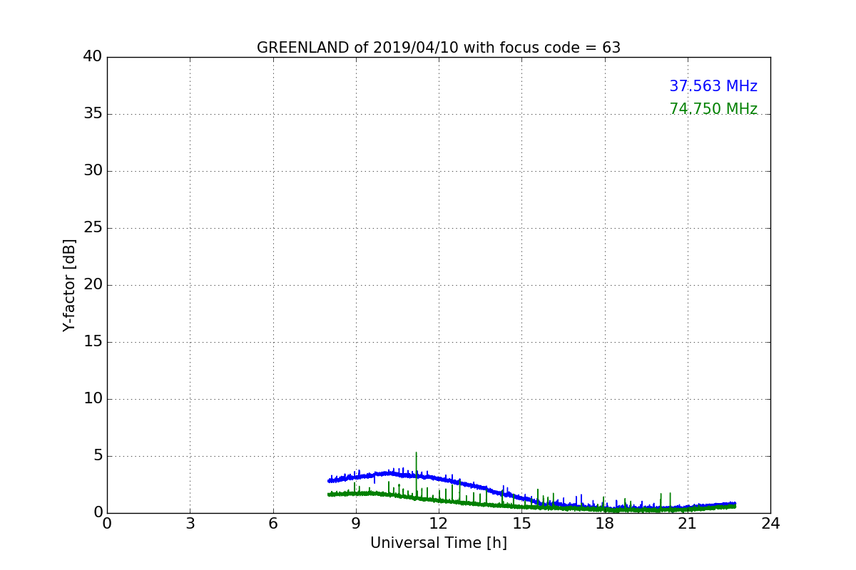The image size is (856, 570).
Task: Click x-axis tick label 24
Action: 770,524
